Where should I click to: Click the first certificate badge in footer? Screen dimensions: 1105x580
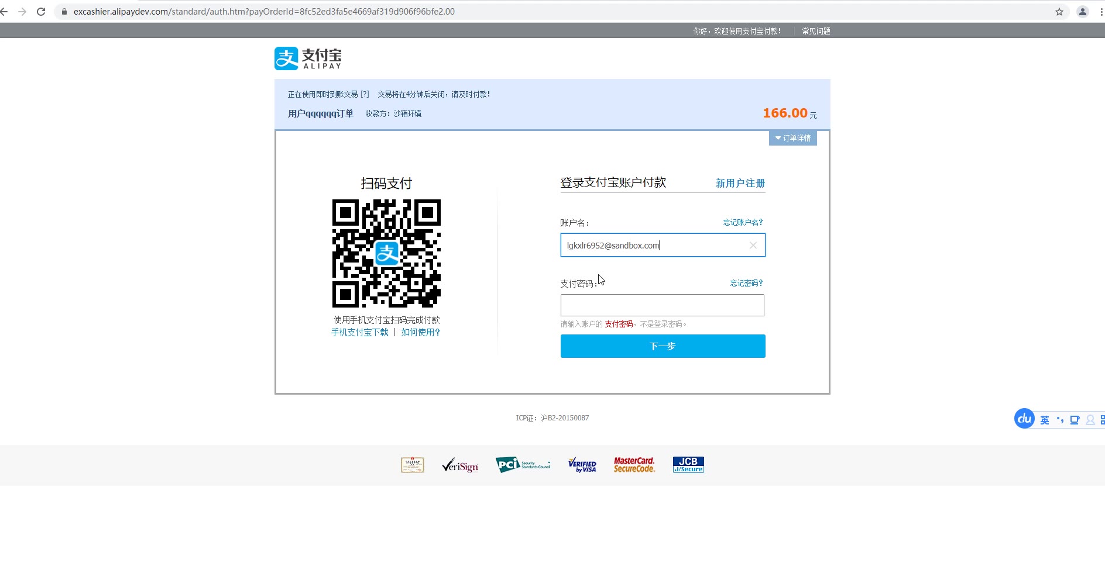pyautogui.click(x=413, y=465)
